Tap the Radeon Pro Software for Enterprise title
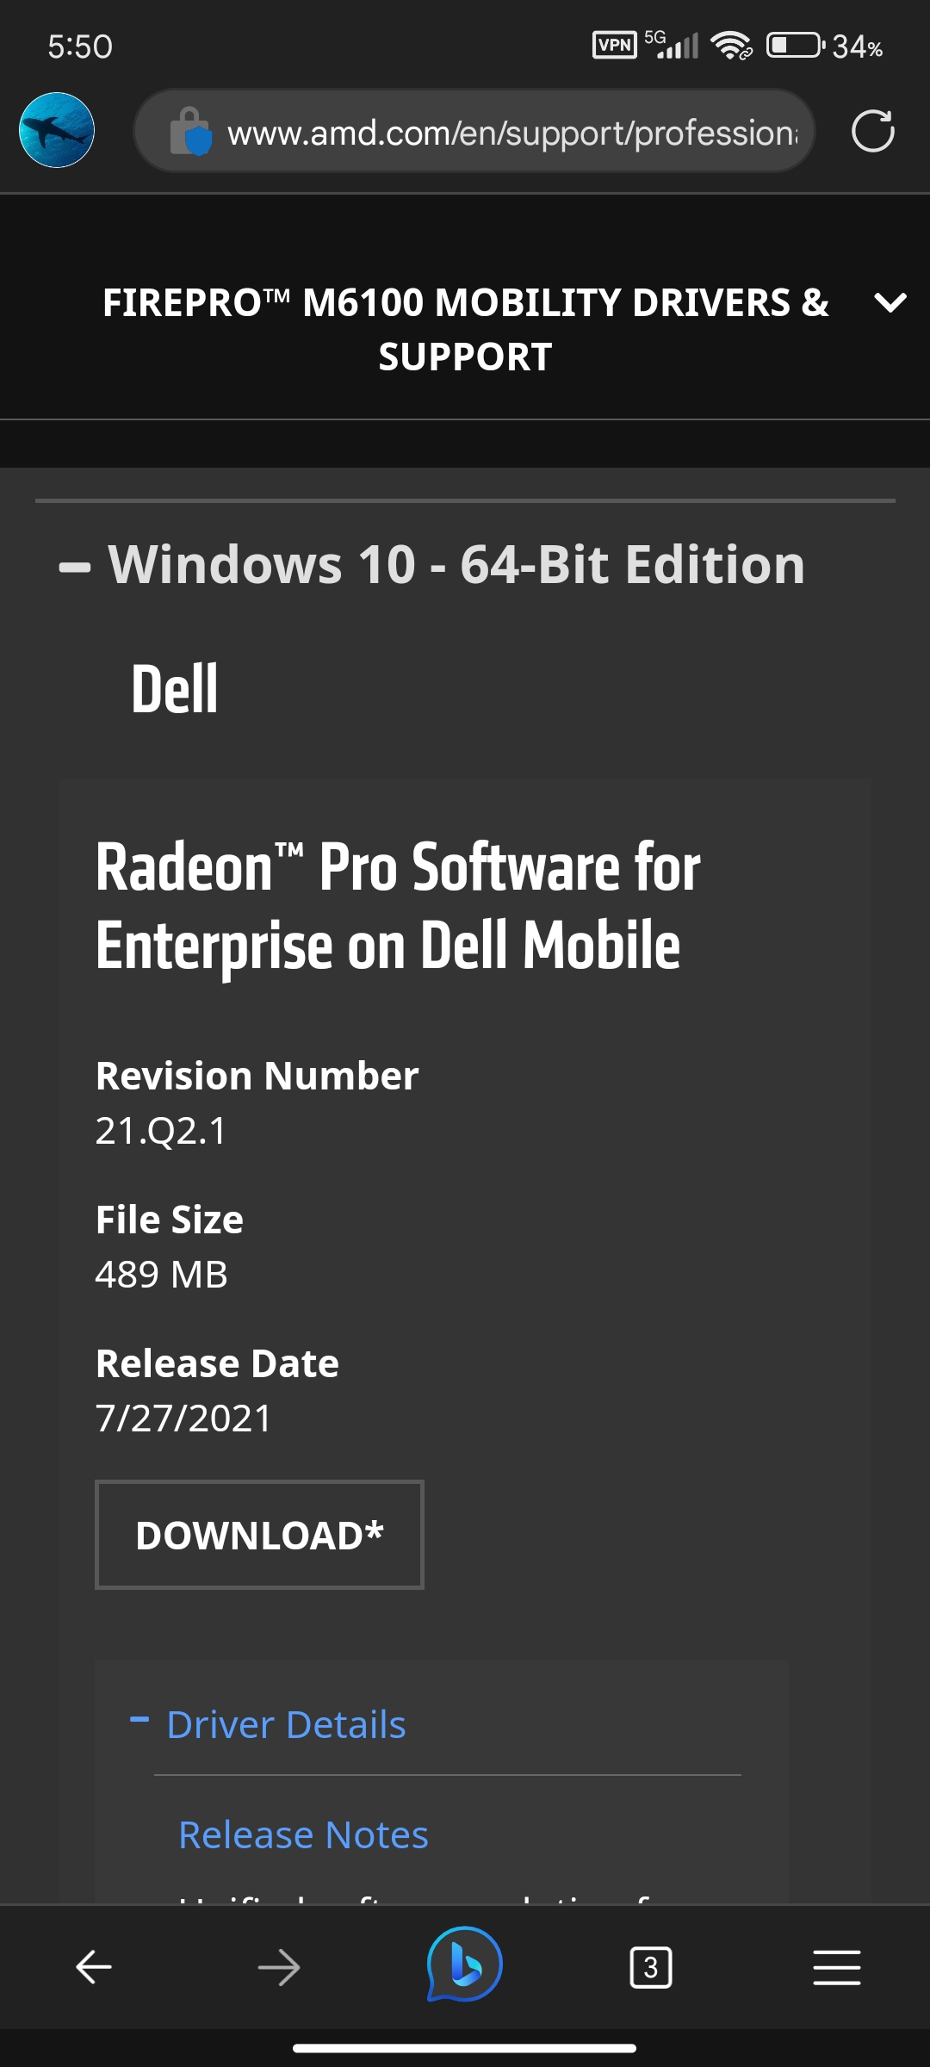The width and height of the screenshot is (930, 2067). pyautogui.click(x=398, y=906)
